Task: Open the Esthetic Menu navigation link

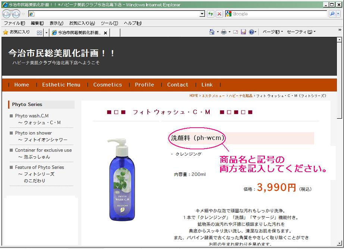Action: (x=61, y=85)
